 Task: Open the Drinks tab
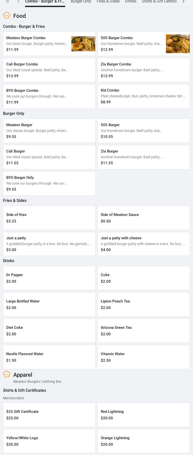131,2
